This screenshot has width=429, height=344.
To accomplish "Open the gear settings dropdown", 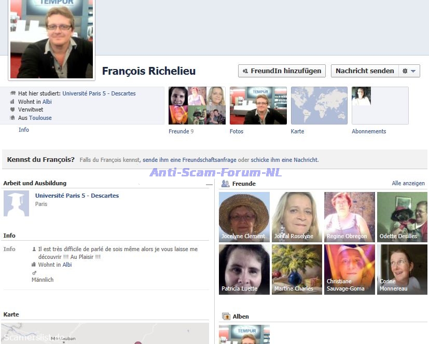I will 409,71.
